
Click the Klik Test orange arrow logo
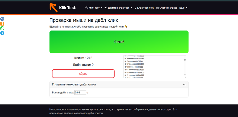(x=53, y=8)
